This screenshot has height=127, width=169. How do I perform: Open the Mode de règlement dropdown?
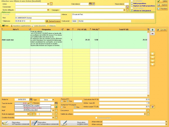coord(28,114)
